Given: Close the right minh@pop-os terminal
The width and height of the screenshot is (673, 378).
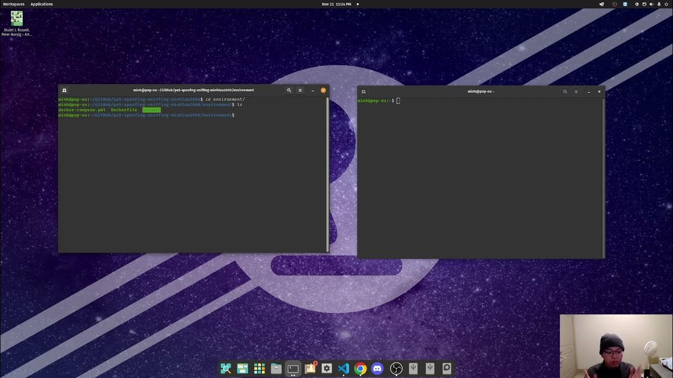Looking at the screenshot, I should tap(599, 91).
